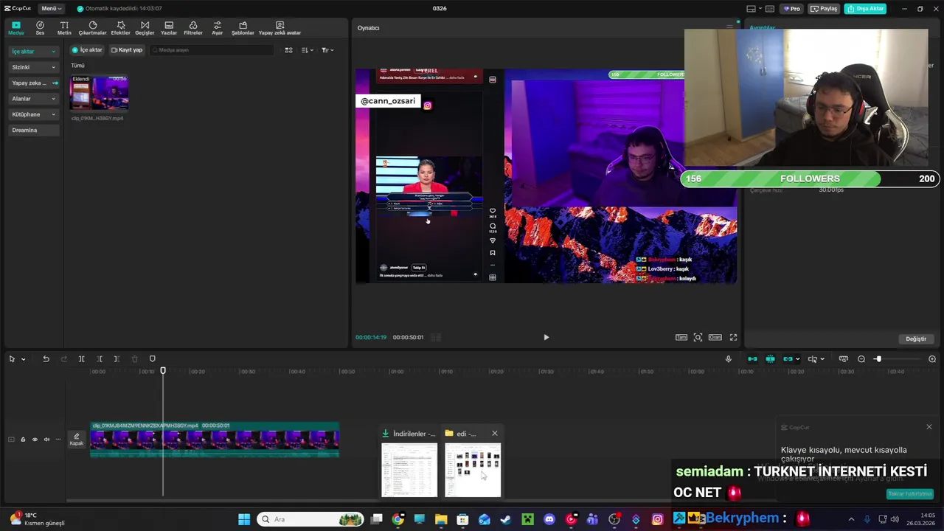
Task: Expand the Alanlar sidebar section
Action: tap(33, 99)
